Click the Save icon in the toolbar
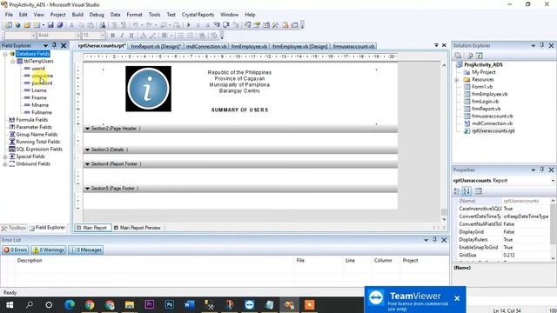The height and width of the screenshot is (313, 557). (x=50, y=25)
